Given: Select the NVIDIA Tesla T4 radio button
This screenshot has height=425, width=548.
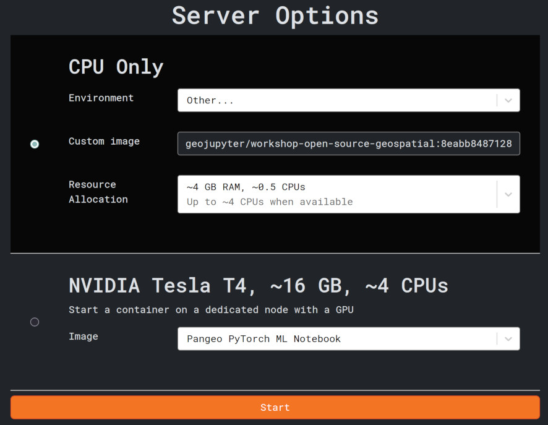Looking at the screenshot, I should (35, 322).
